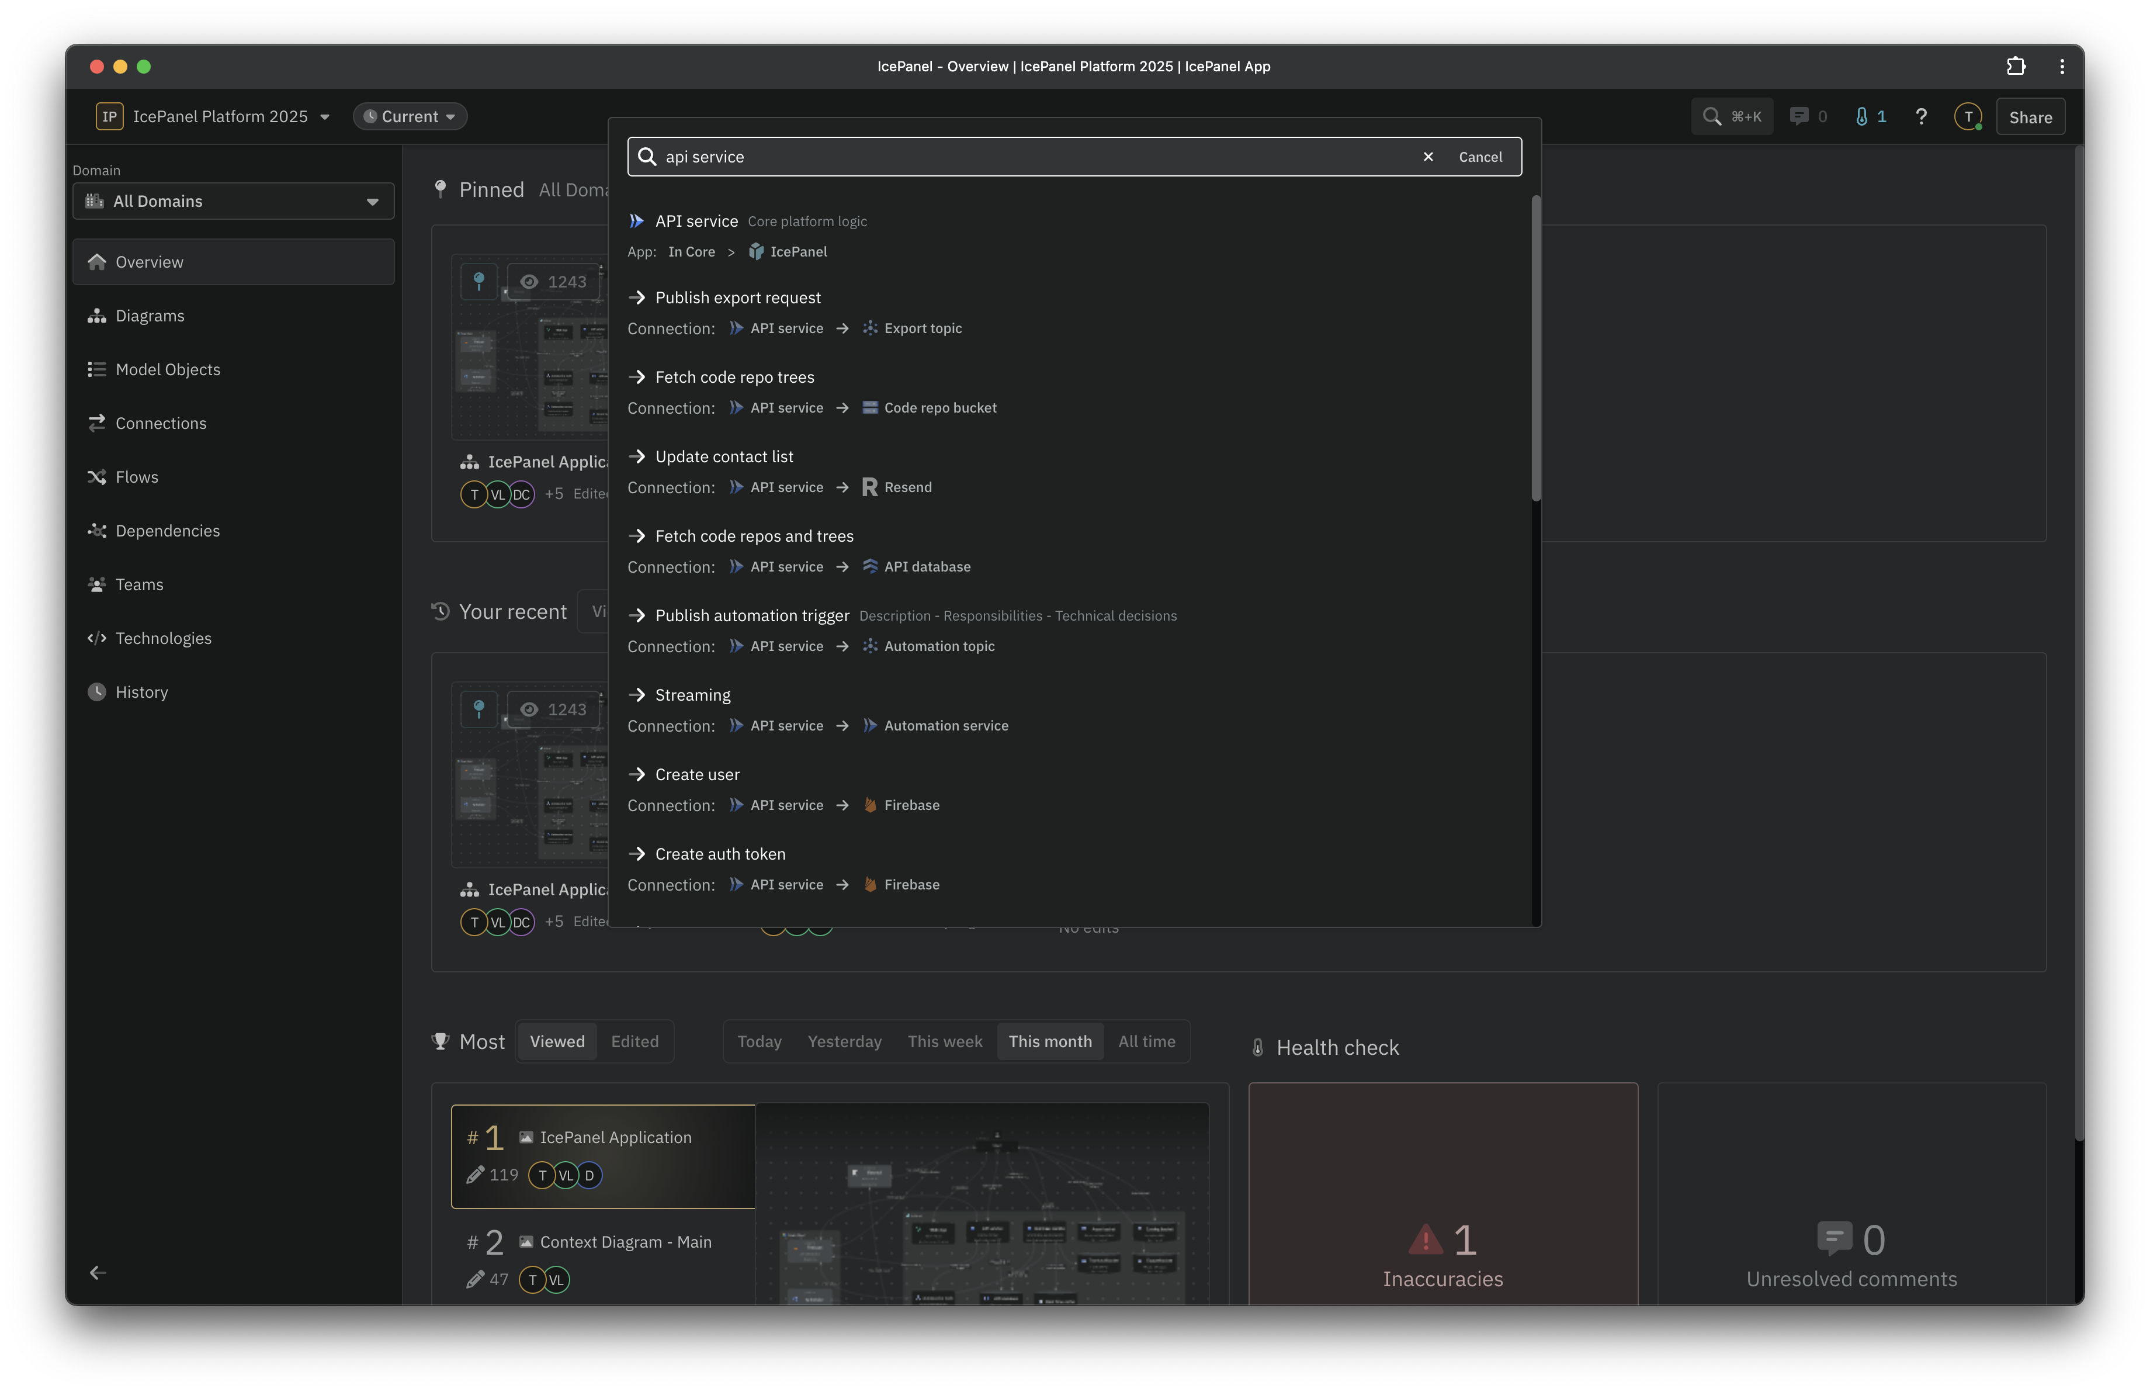Click the trophy icon beside the Most heading
Image resolution: width=2150 pixels, height=1392 pixels.
[x=440, y=1041]
